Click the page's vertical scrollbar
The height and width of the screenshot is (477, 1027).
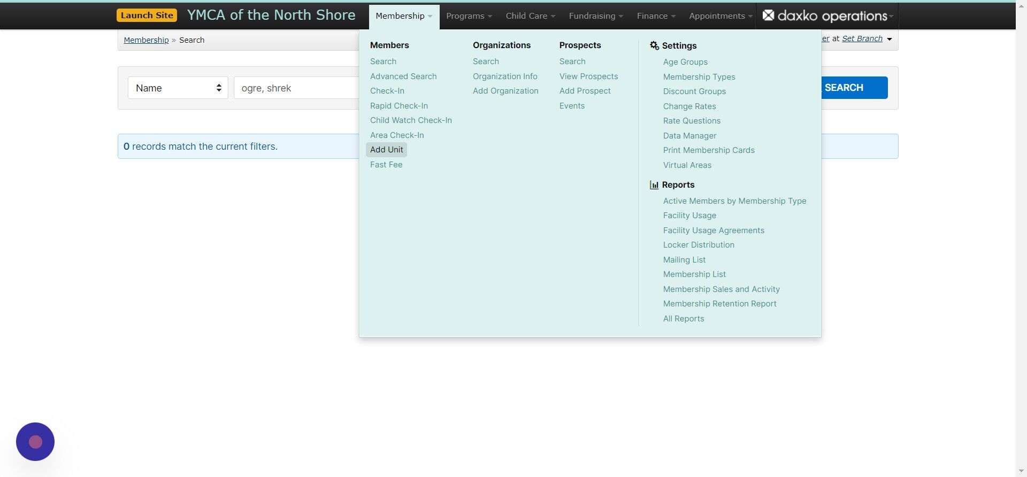coord(1021,239)
